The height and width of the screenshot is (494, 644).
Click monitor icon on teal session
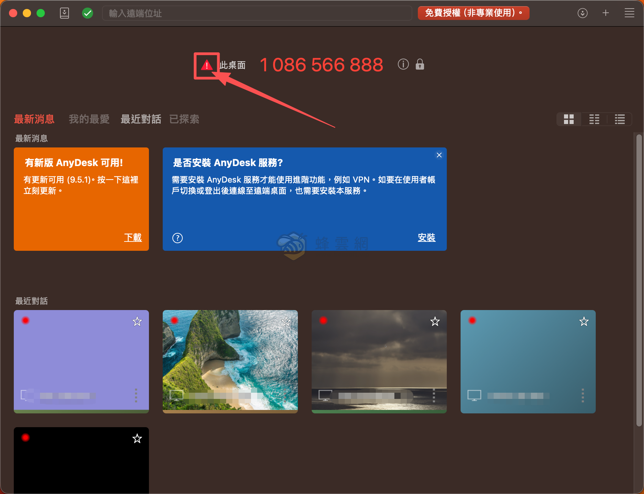point(474,395)
